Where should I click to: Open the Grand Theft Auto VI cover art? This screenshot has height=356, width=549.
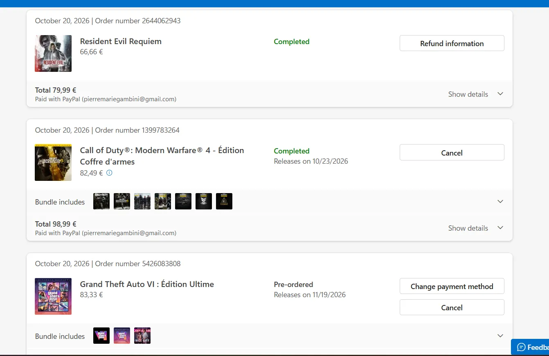point(53,296)
